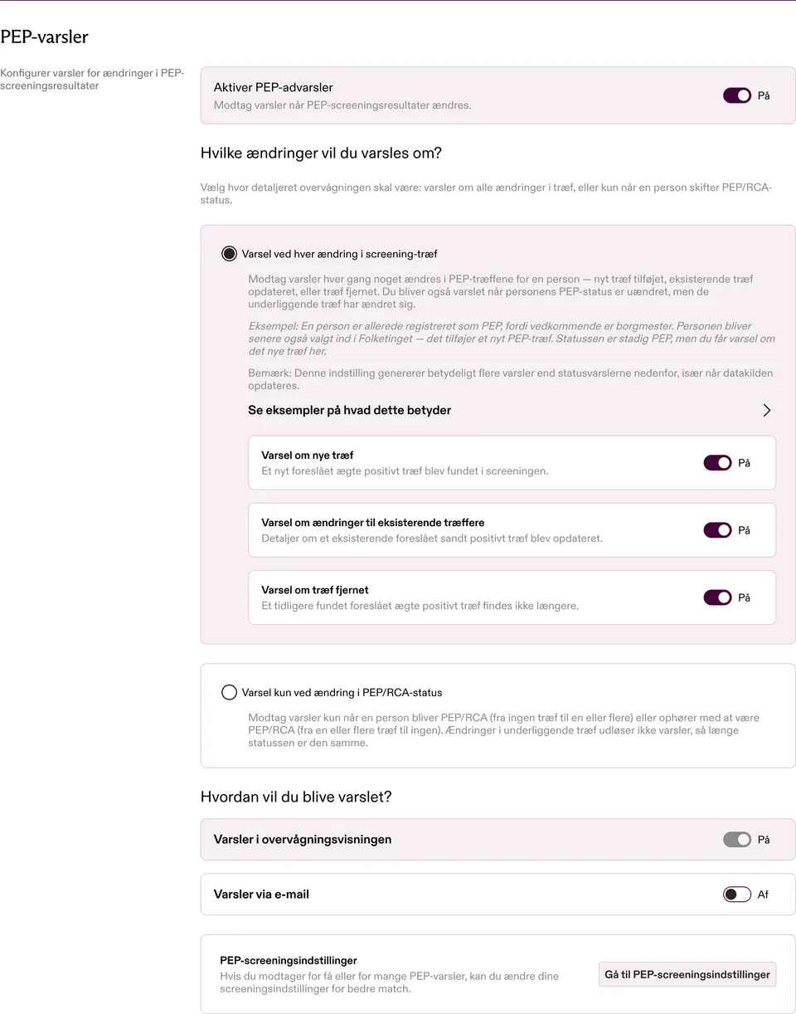796x1014 pixels.
Task: Click heading 'Hvordan vil du blive varslet?'
Action: click(296, 797)
